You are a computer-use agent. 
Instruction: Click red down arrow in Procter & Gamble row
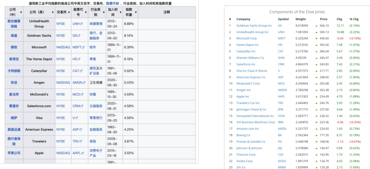(x=317, y=142)
